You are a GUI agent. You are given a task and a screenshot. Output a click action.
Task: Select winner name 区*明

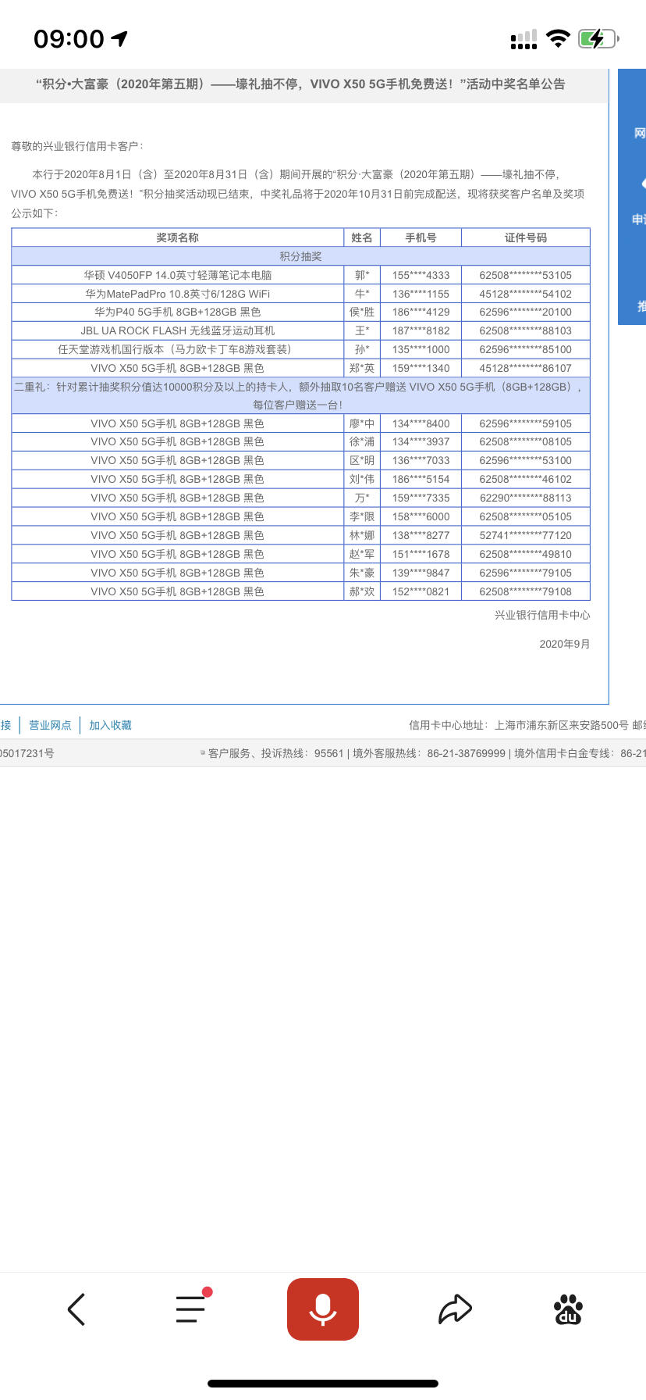tap(362, 460)
